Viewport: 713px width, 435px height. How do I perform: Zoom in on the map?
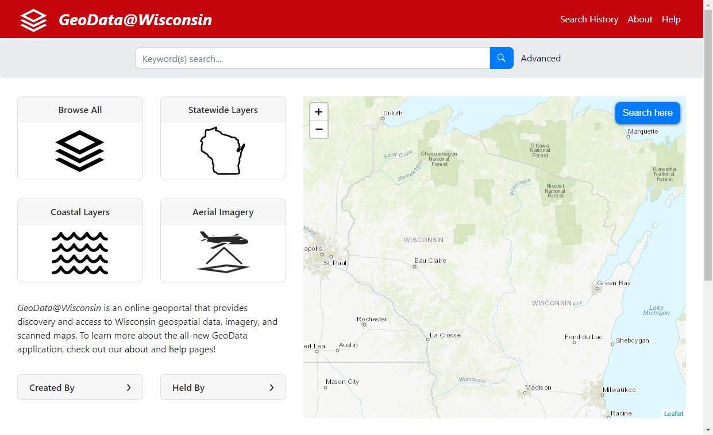tap(319, 112)
